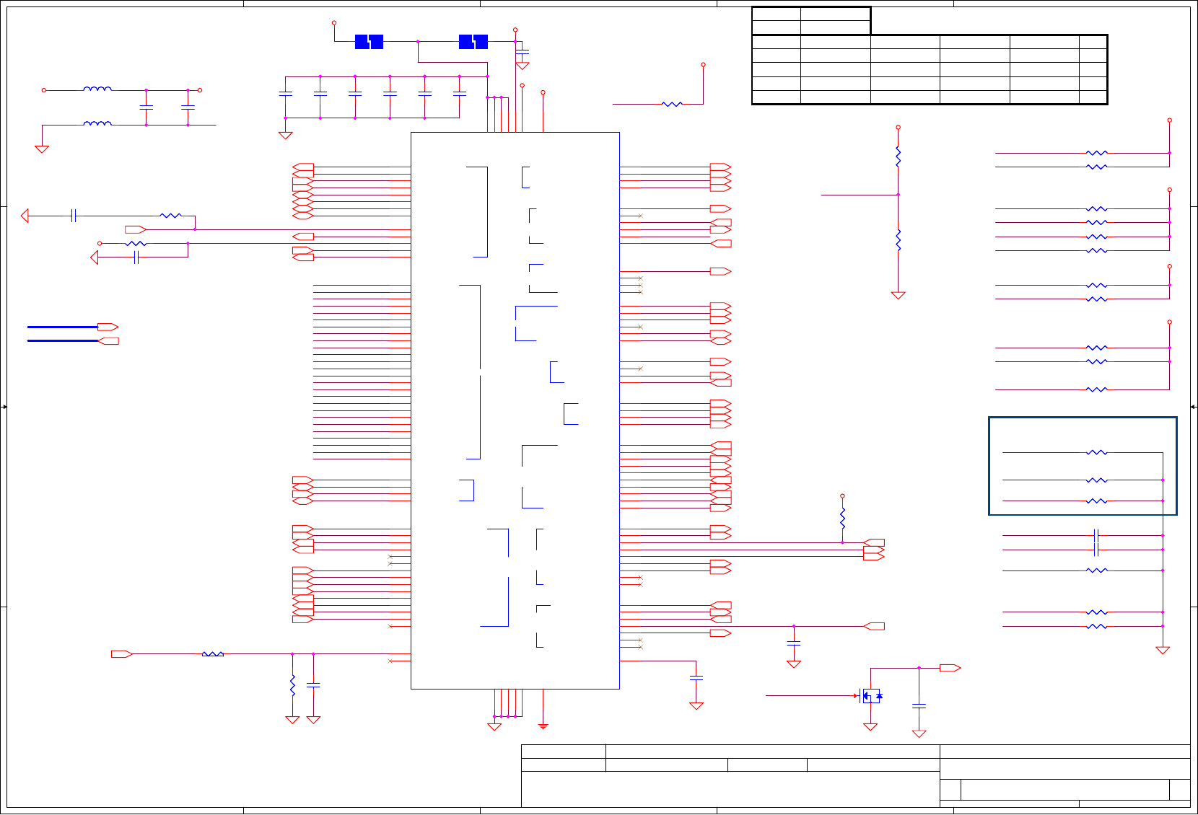Click the left solid blue component at top
This screenshot has height=815, width=1198.
[x=369, y=42]
